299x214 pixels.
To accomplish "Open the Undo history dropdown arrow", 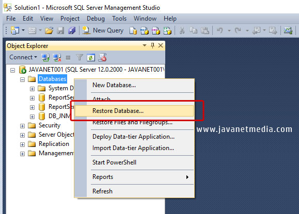I will (x=229, y=30).
